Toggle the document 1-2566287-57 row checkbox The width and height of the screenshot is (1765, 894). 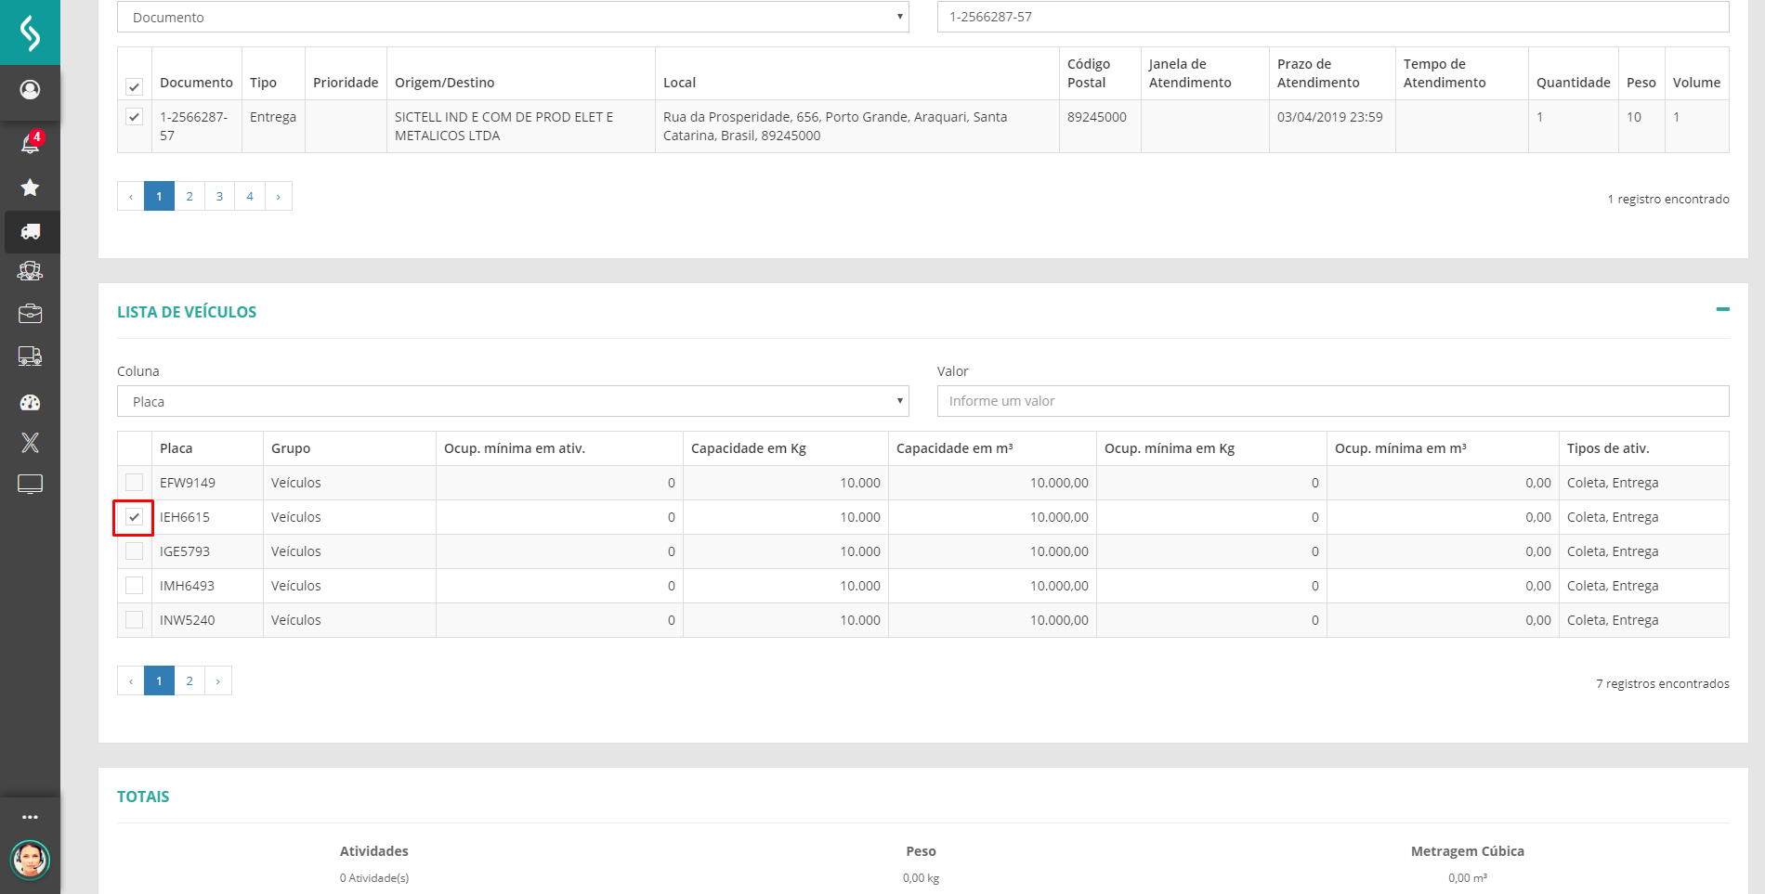pos(135,117)
